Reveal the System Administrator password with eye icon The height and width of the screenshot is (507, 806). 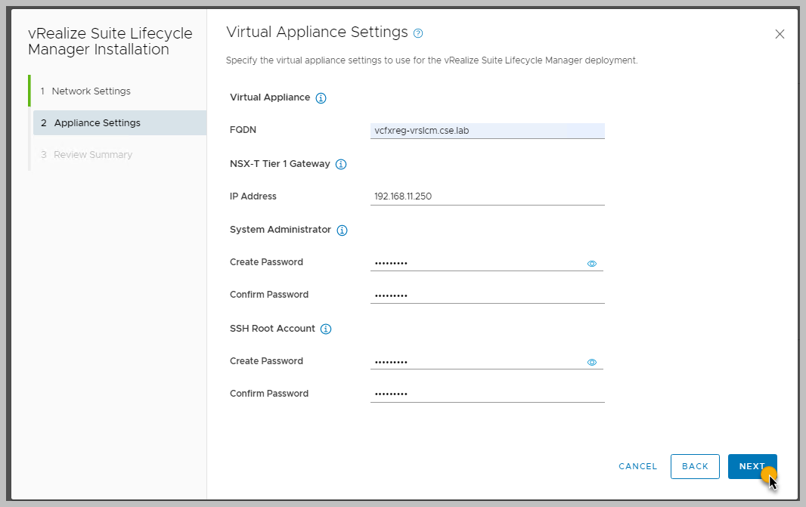(592, 264)
